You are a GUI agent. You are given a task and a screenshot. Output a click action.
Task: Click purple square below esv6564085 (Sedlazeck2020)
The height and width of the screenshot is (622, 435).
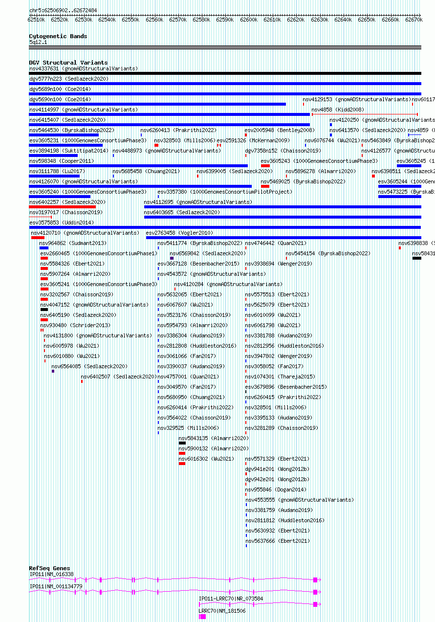53,371
